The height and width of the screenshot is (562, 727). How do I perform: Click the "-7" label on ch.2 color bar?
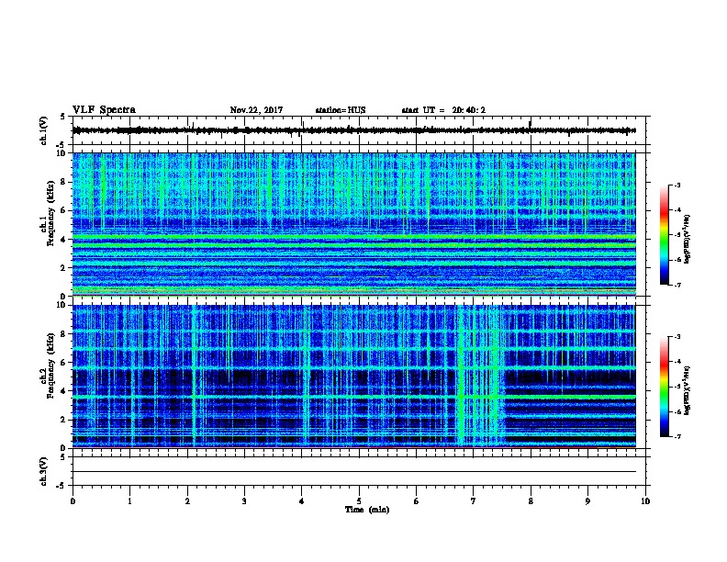677,436
